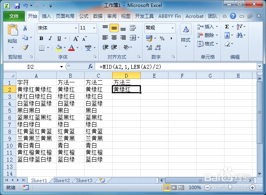Toggle Bottom Align
Image resolution: width=266 pixels, height=195 pixels.
[123, 28]
